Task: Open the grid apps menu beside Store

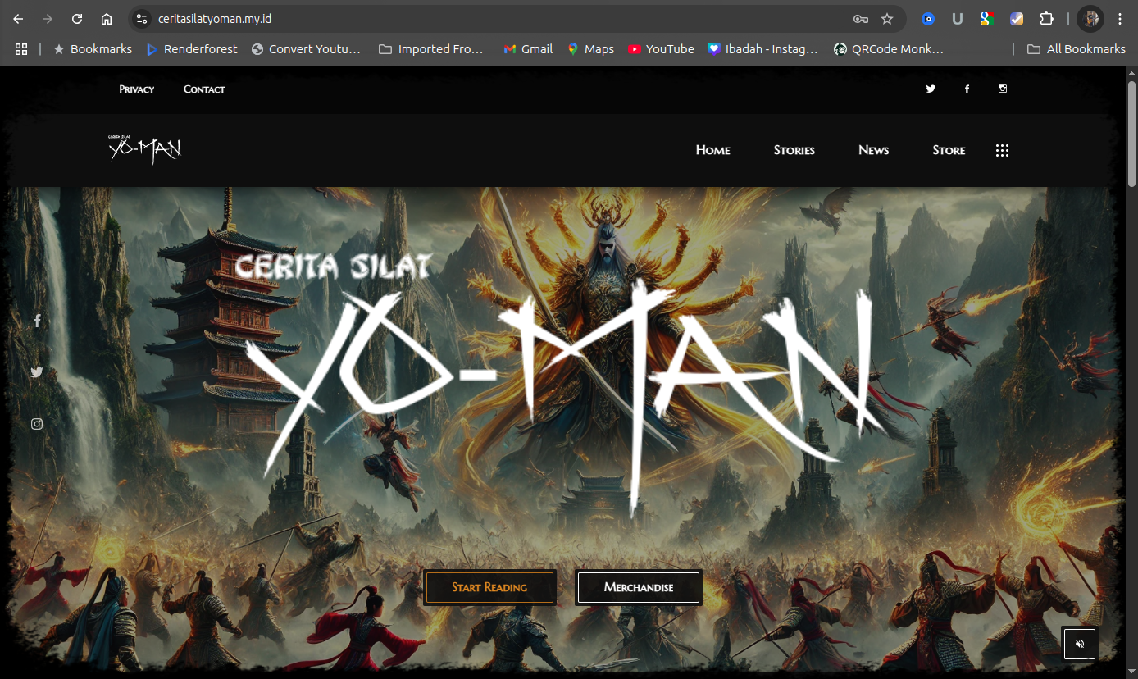Action: coord(1002,150)
